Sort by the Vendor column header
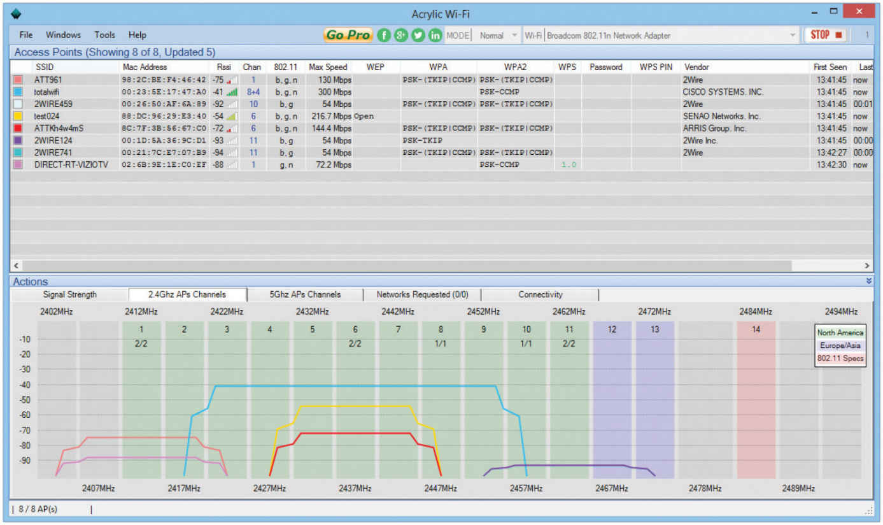The width and height of the screenshot is (883, 525). [745, 67]
